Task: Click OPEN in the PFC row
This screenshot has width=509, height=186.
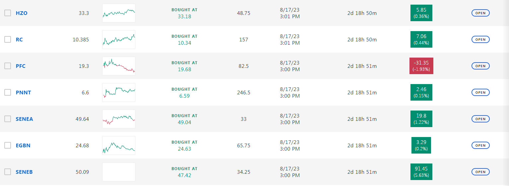Action: pyautogui.click(x=480, y=66)
